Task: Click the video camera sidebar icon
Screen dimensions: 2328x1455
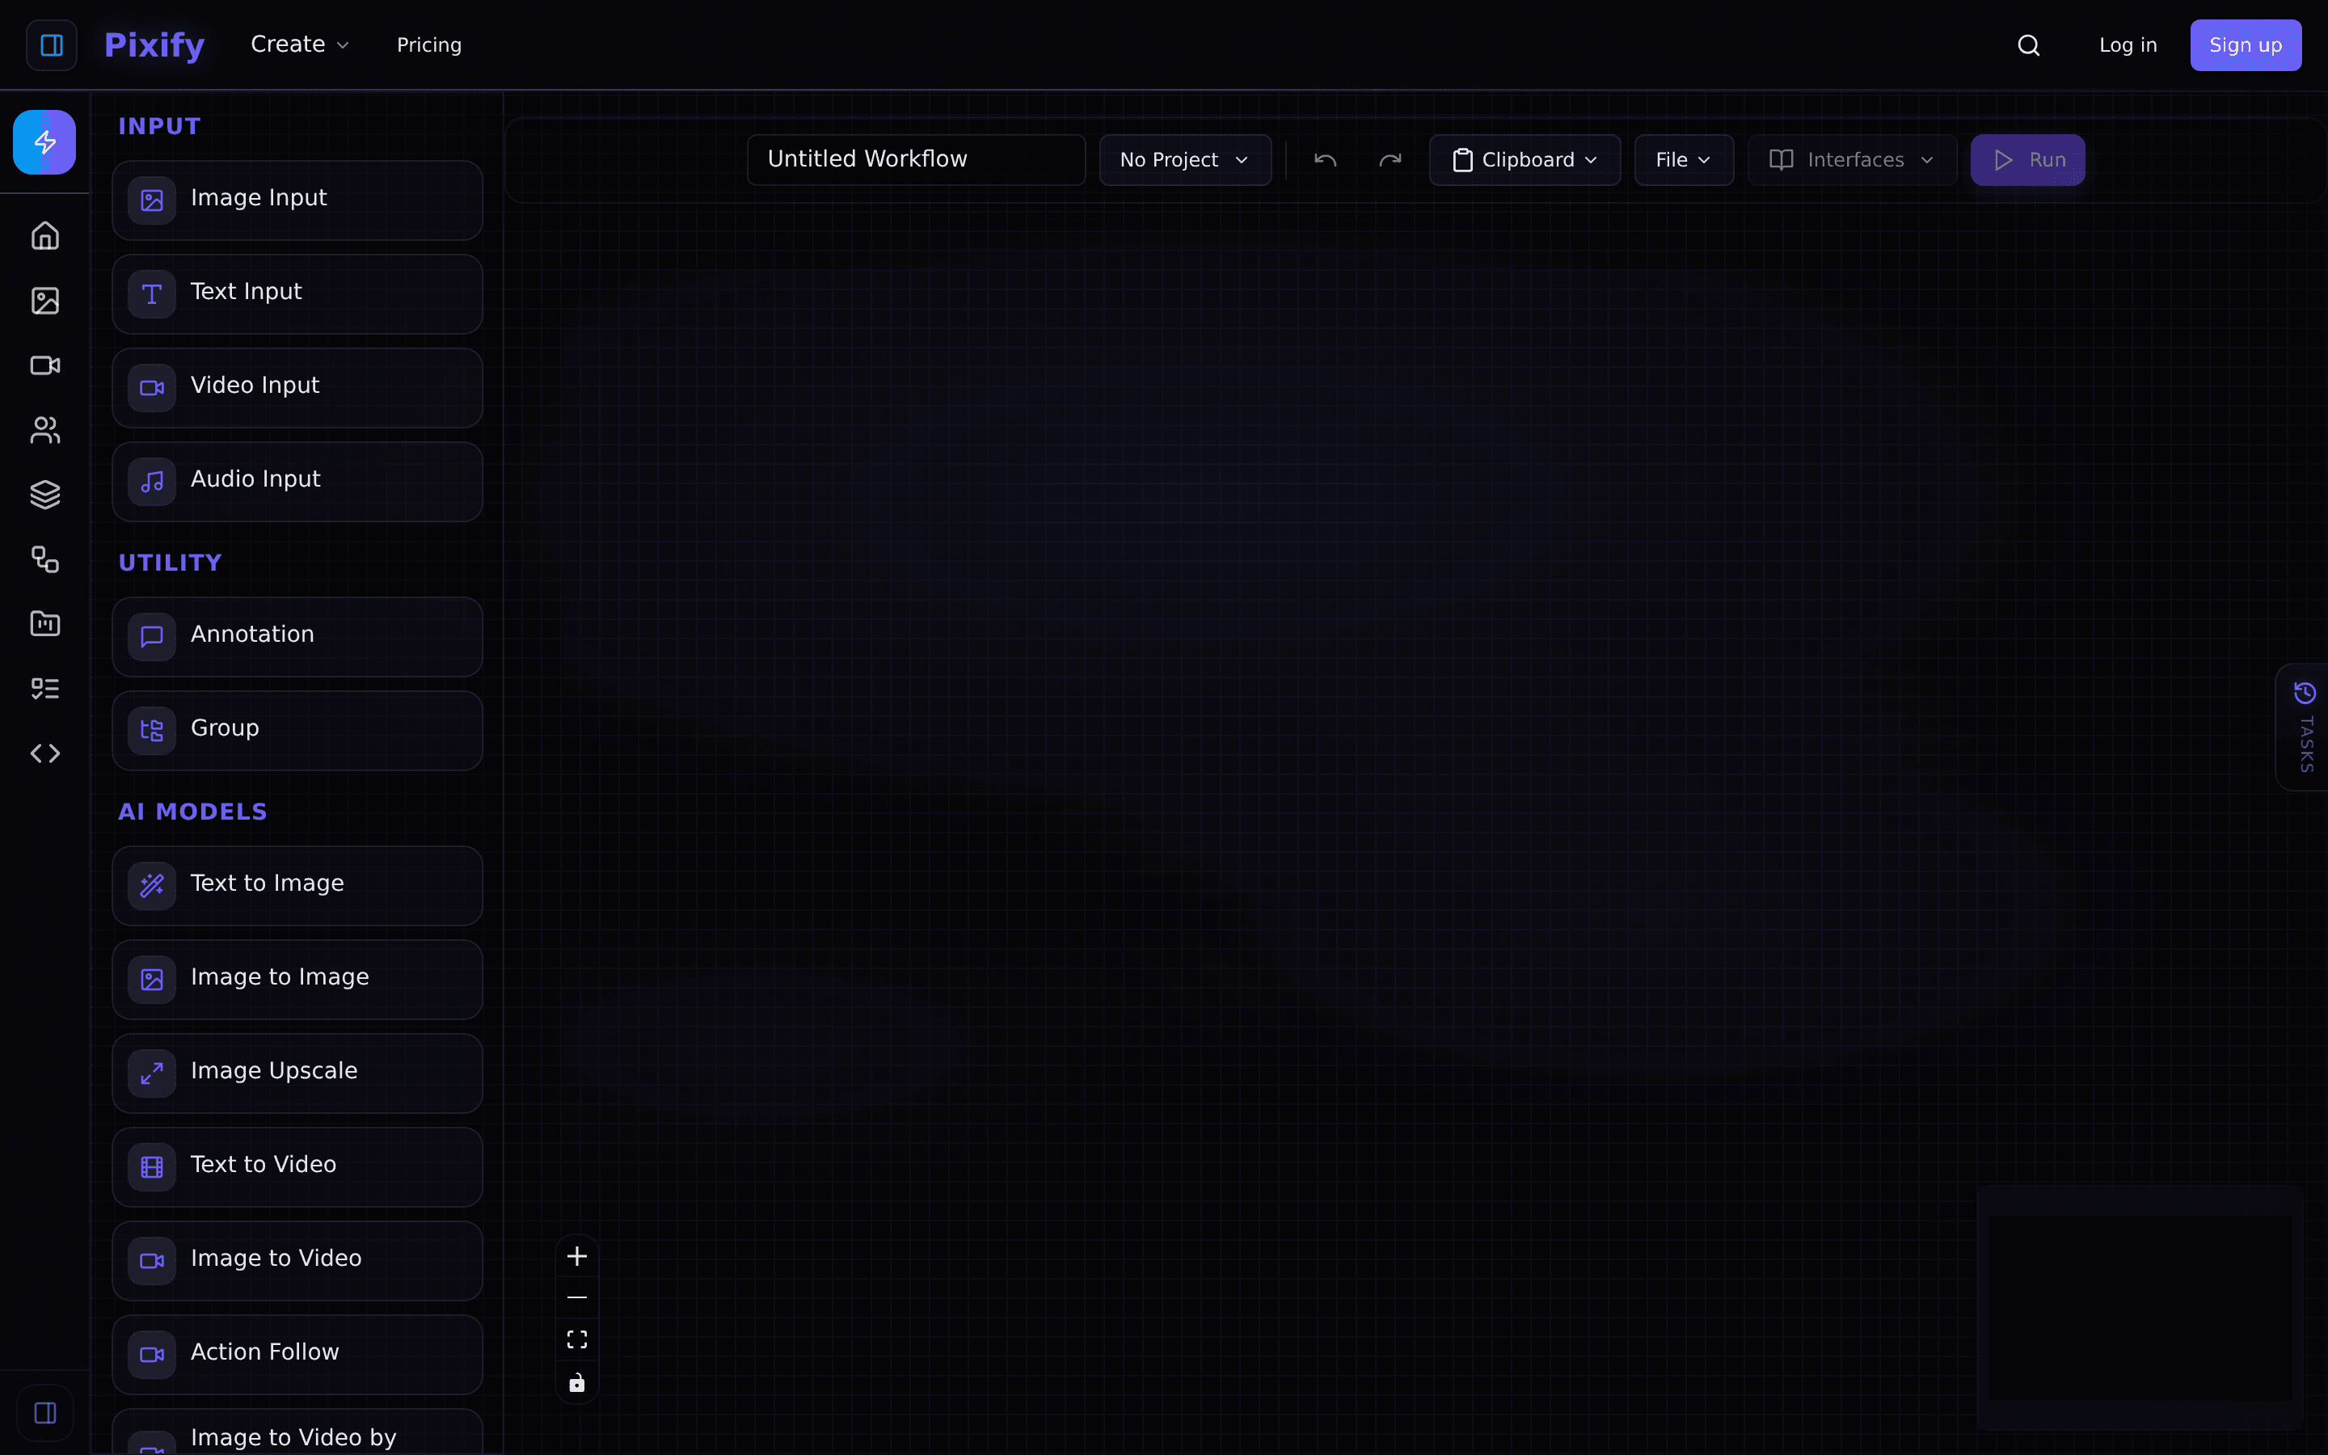Action: pos(45,365)
